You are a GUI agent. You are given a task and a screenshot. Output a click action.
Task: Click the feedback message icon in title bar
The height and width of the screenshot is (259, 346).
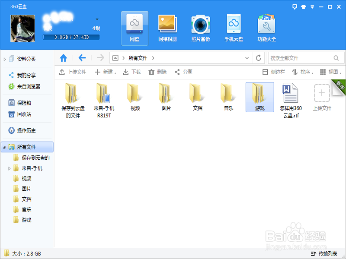[x=295, y=7]
